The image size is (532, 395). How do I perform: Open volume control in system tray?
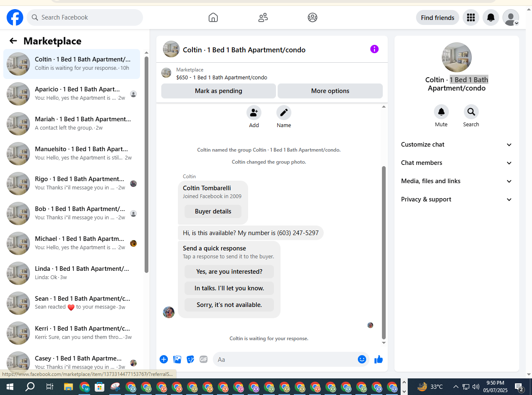click(476, 387)
